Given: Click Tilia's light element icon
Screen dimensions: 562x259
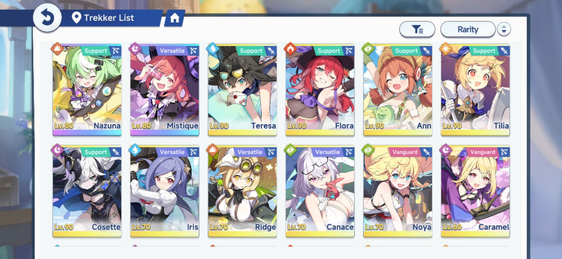Looking at the screenshot, I should tap(447, 49).
